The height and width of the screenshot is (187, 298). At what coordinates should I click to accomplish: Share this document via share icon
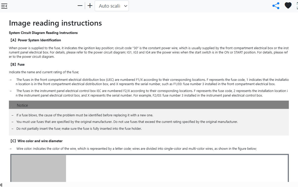click(x=276, y=6)
